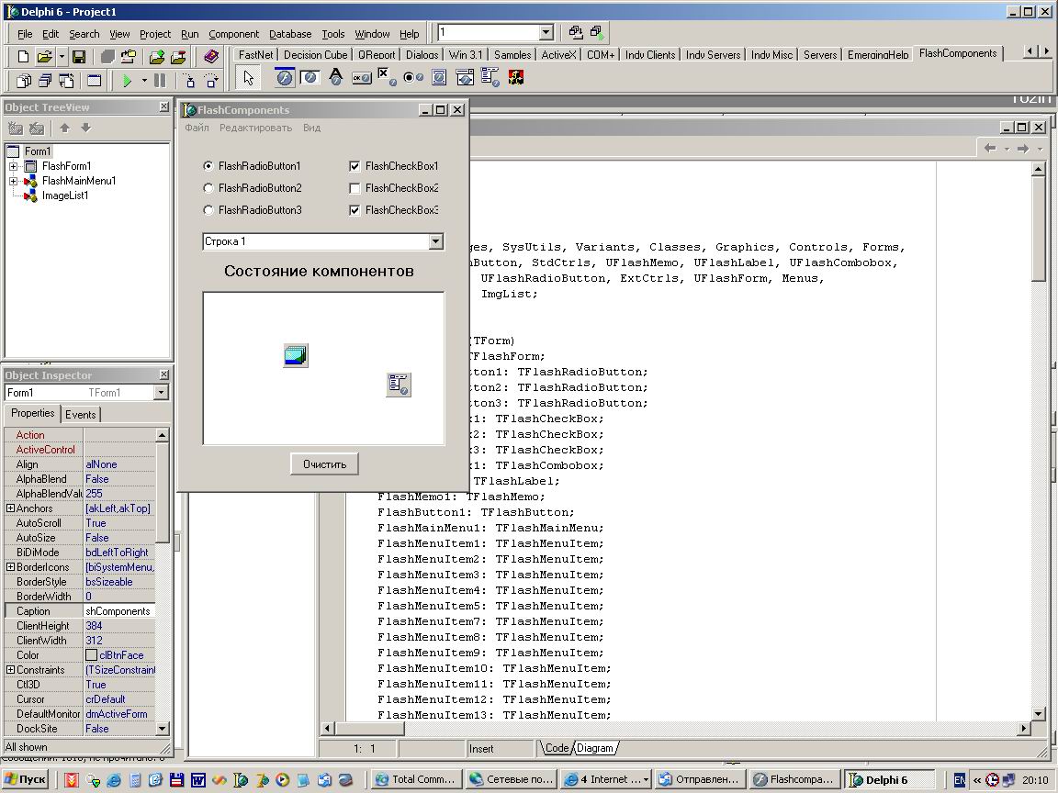Switch to Events tab in Object Inspector
The image size is (1058, 793).
pos(80,415)
